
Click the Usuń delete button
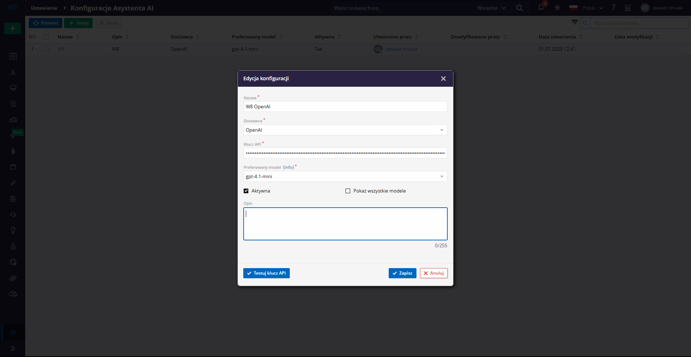coord(108,23)
